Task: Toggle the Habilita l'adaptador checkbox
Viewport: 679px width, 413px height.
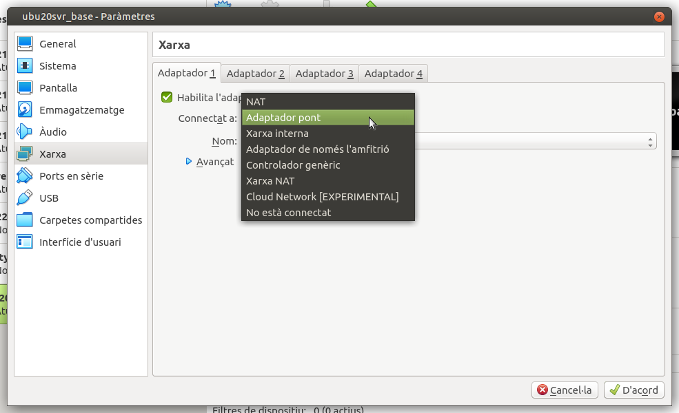Action: click(x=167, y=97)
